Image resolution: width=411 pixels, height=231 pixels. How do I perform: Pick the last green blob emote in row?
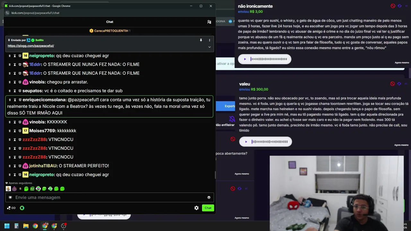coord(62,189)
